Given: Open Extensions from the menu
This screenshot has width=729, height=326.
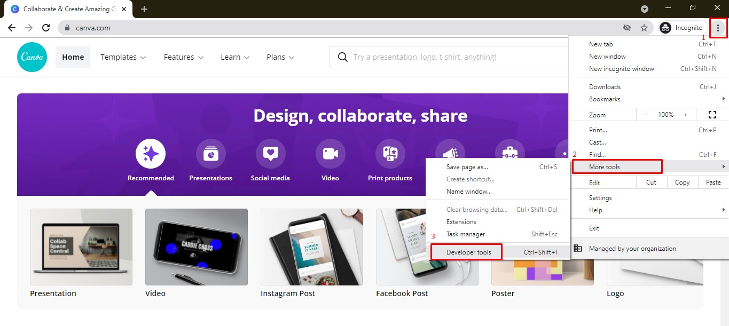Looking at the screenshot, I should click(x=461, y=221).
